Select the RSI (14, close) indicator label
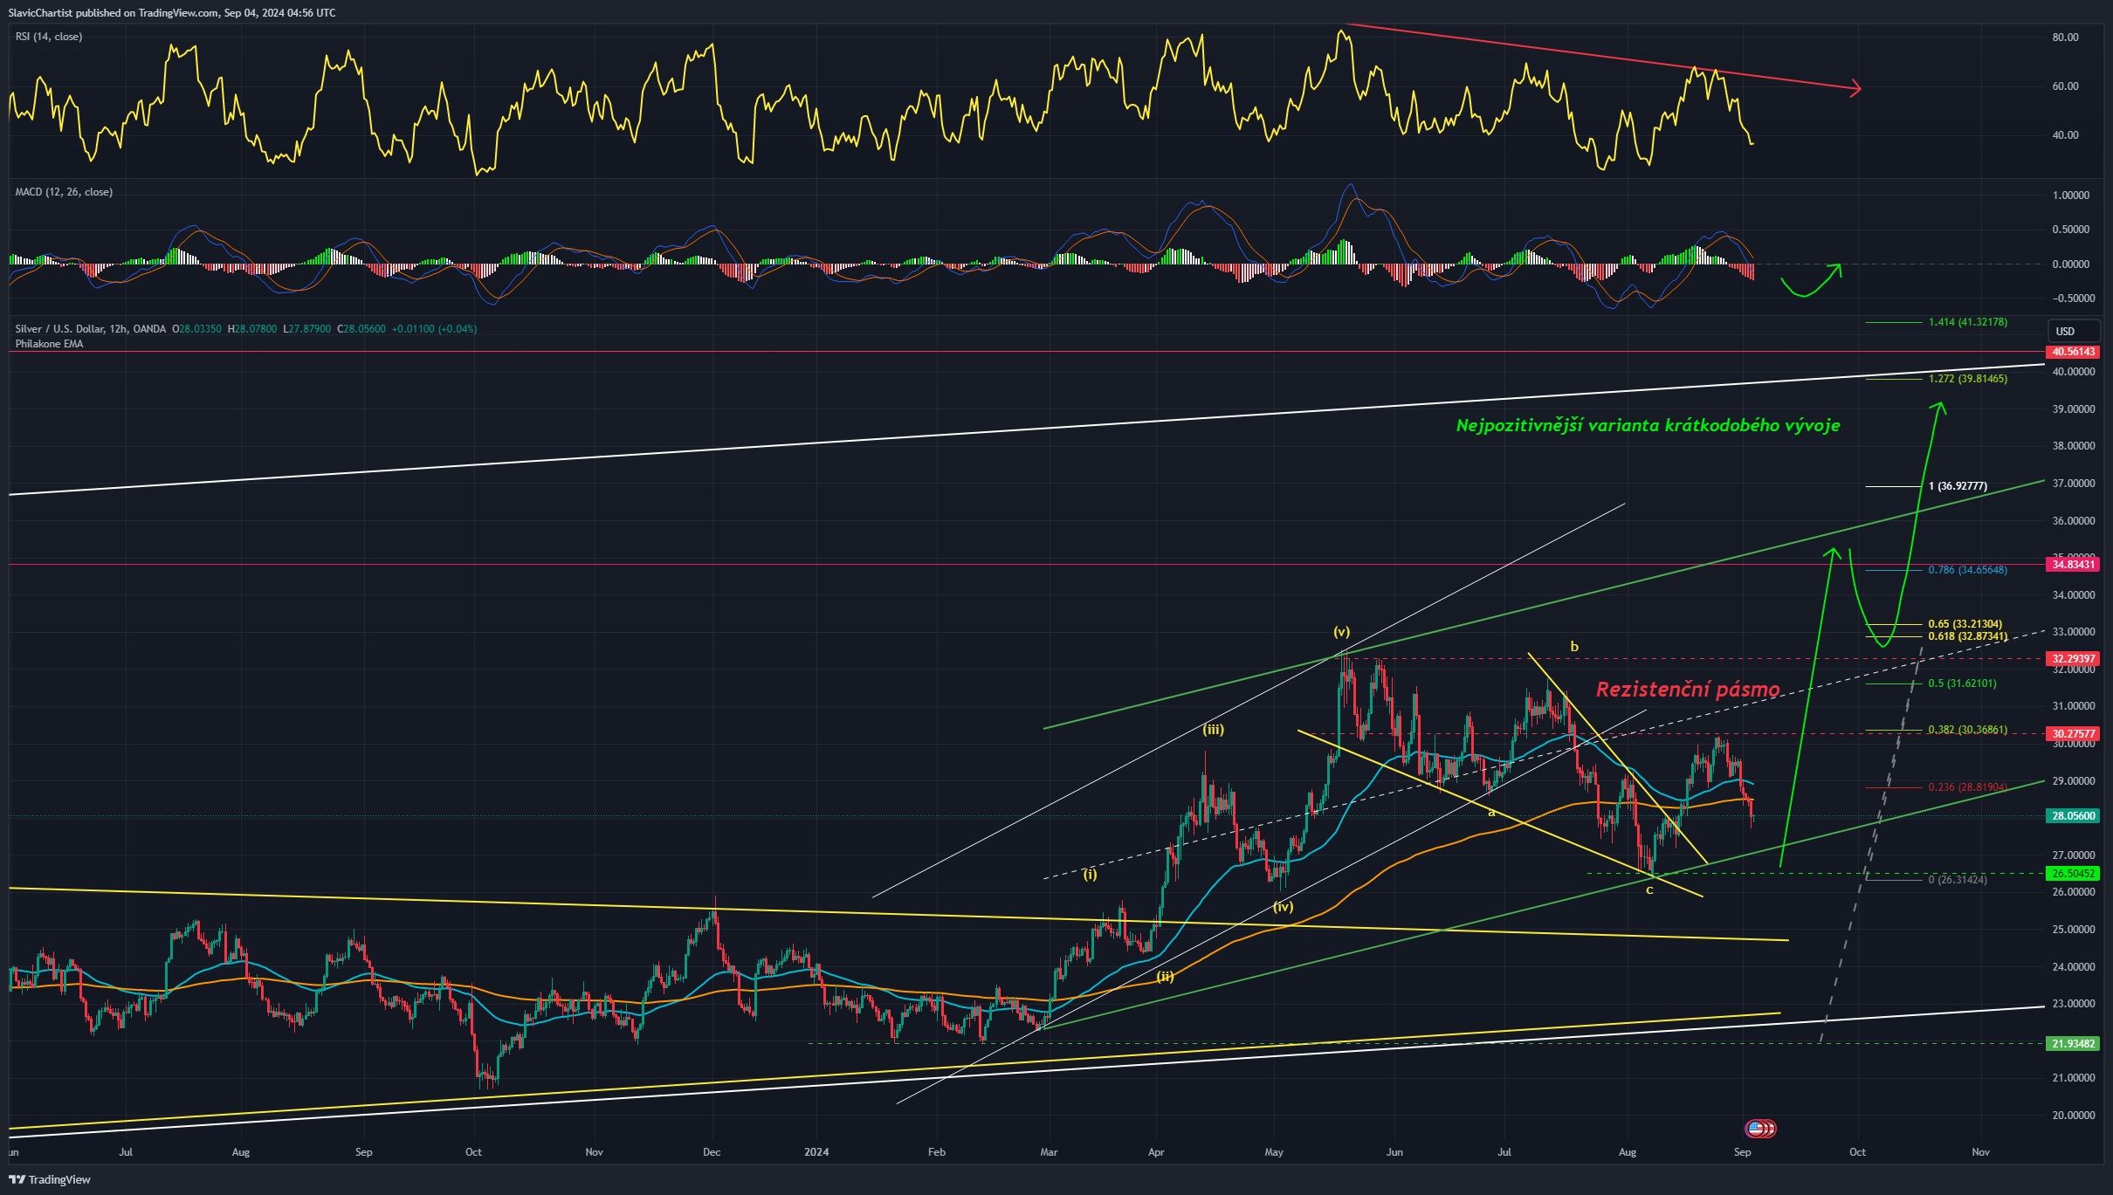This screenshot has width=2113, height=1195. (x=49, y=37)
